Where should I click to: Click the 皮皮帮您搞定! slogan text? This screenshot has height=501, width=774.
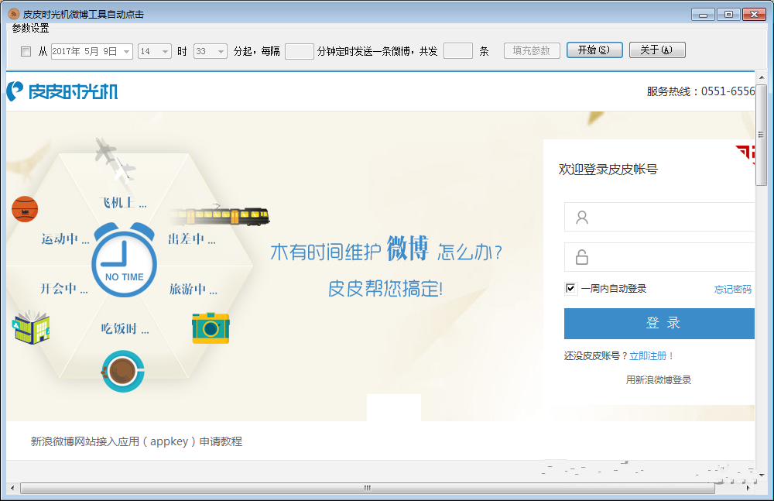pyautogui.click(x=385, y=289)
